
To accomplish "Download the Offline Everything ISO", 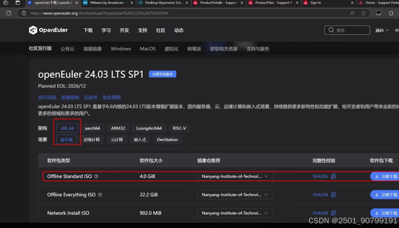I will pyautogui.click(x=385, y=195).
